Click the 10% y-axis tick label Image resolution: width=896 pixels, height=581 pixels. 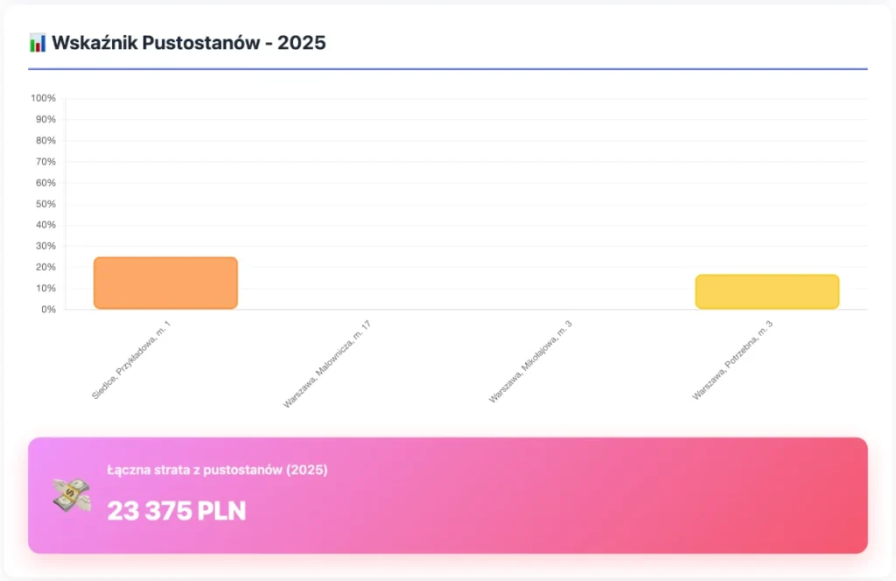point(45,288)
